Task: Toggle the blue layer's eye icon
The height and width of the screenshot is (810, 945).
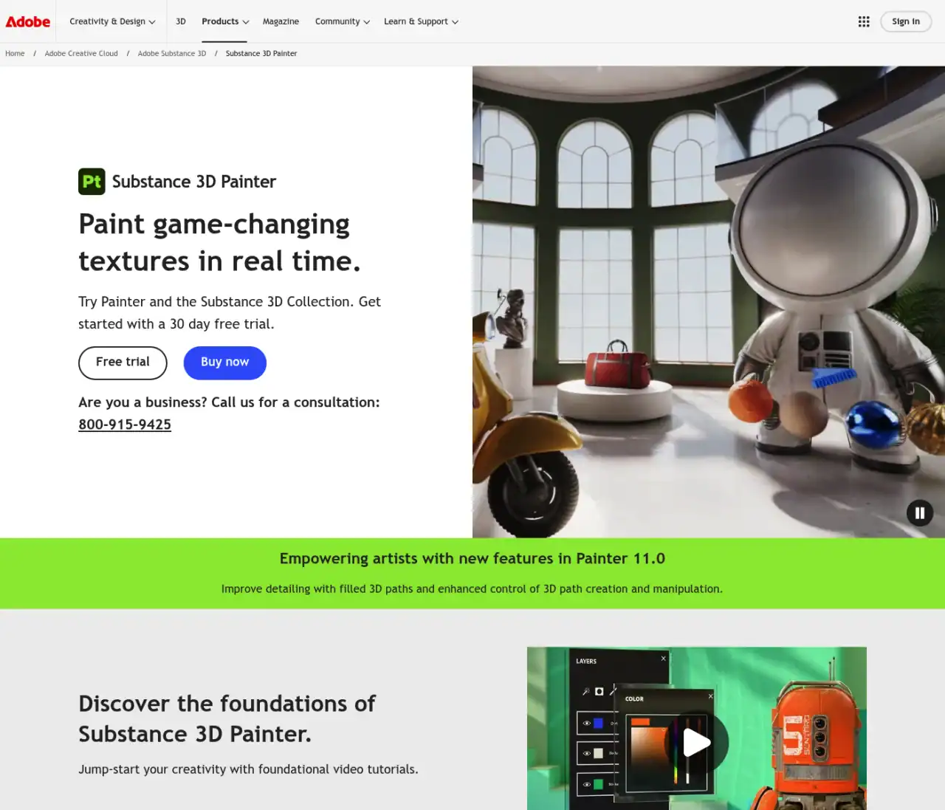Action: click(587, 723)
